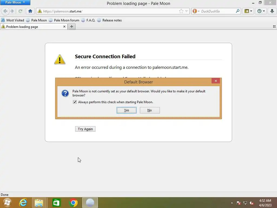Select the Problem loading page tab
Viewport: 277px width, 208px height.
pos(34,27)
